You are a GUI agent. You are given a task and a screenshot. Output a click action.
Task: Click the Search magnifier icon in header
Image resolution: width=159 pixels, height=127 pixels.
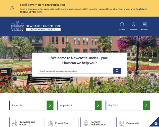(122, 25)
